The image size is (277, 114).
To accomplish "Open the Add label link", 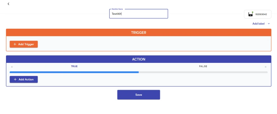I will [x=258, y=24].
